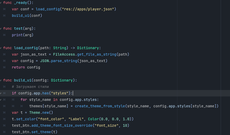
Task: Click the "font_size" string
Action: (106, 125)
